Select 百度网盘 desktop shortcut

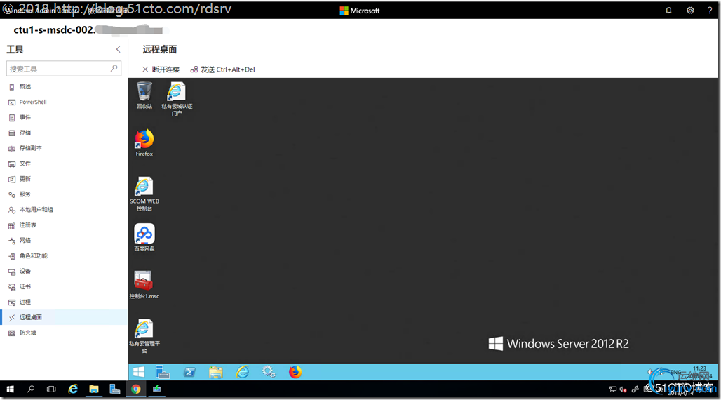(144, 237)
